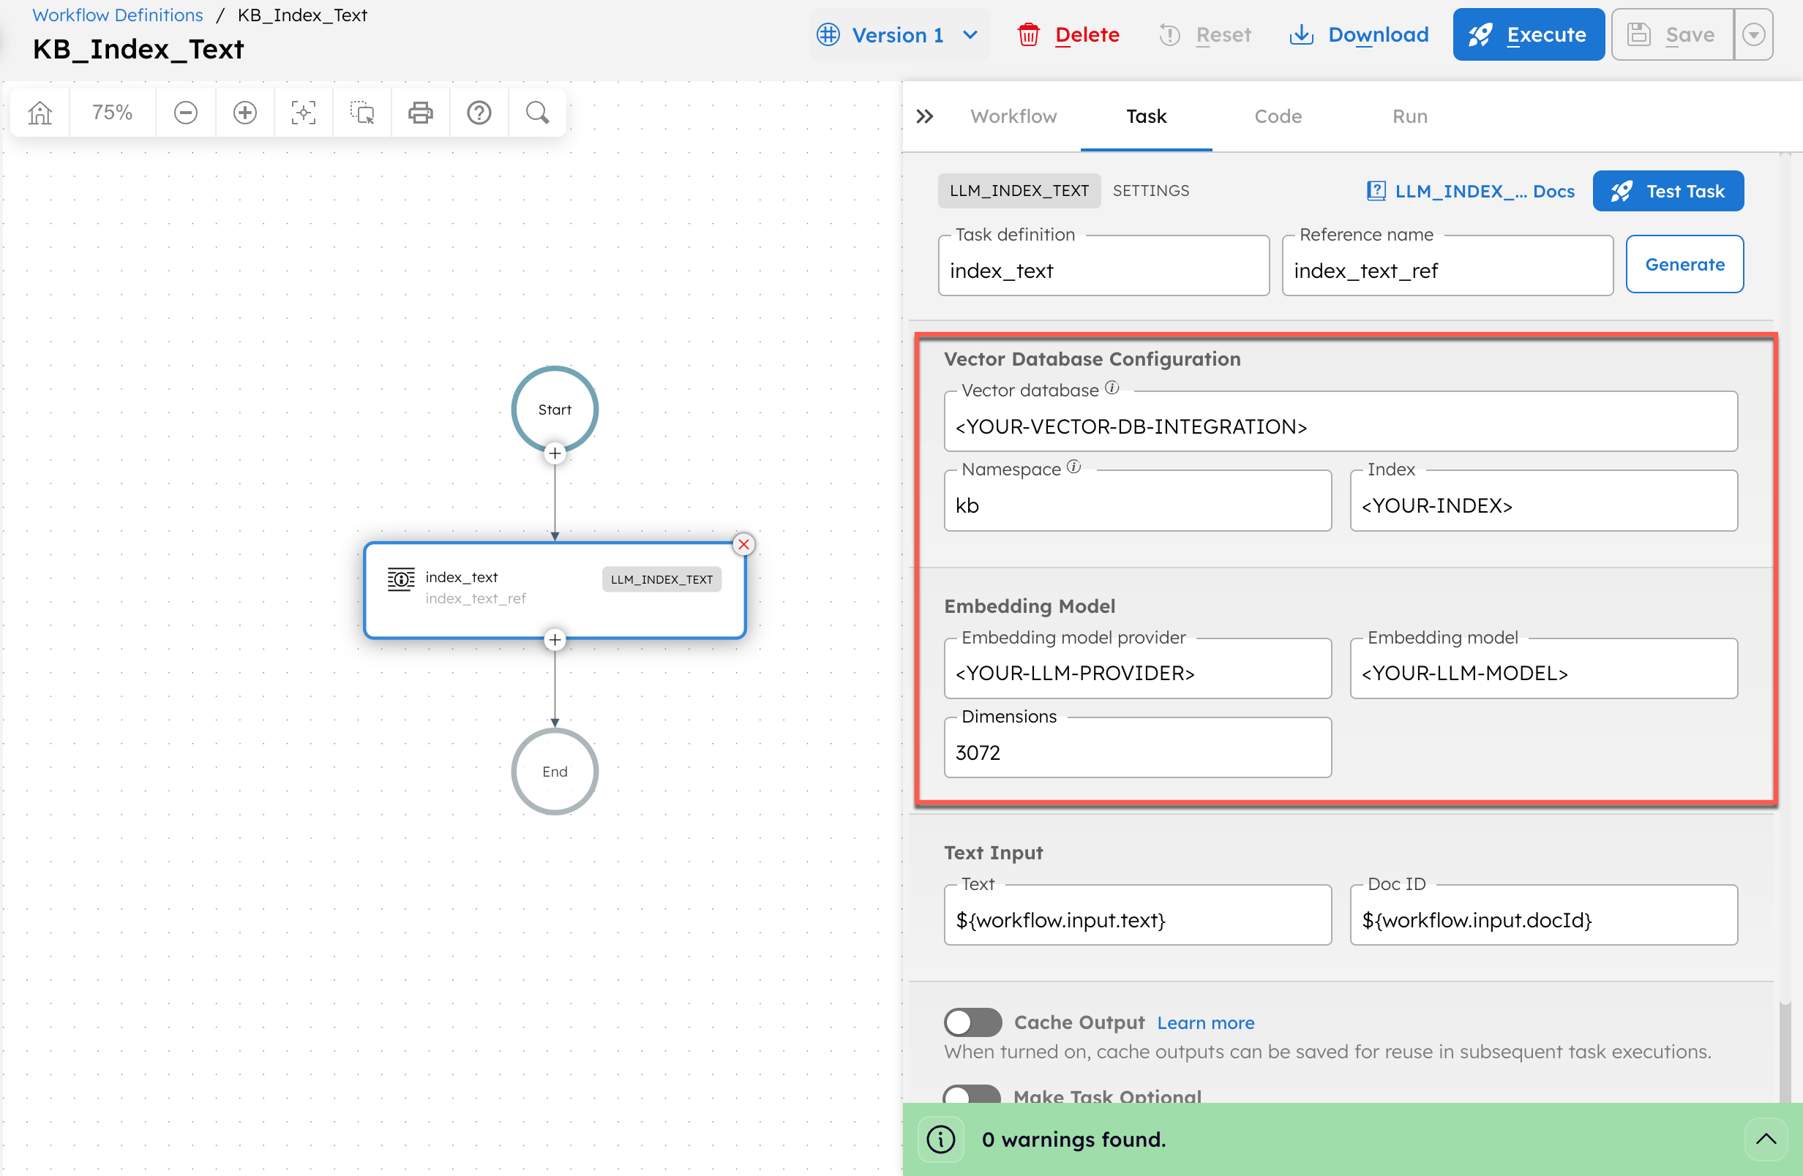Add a task below the Start node

pos(555,453)
